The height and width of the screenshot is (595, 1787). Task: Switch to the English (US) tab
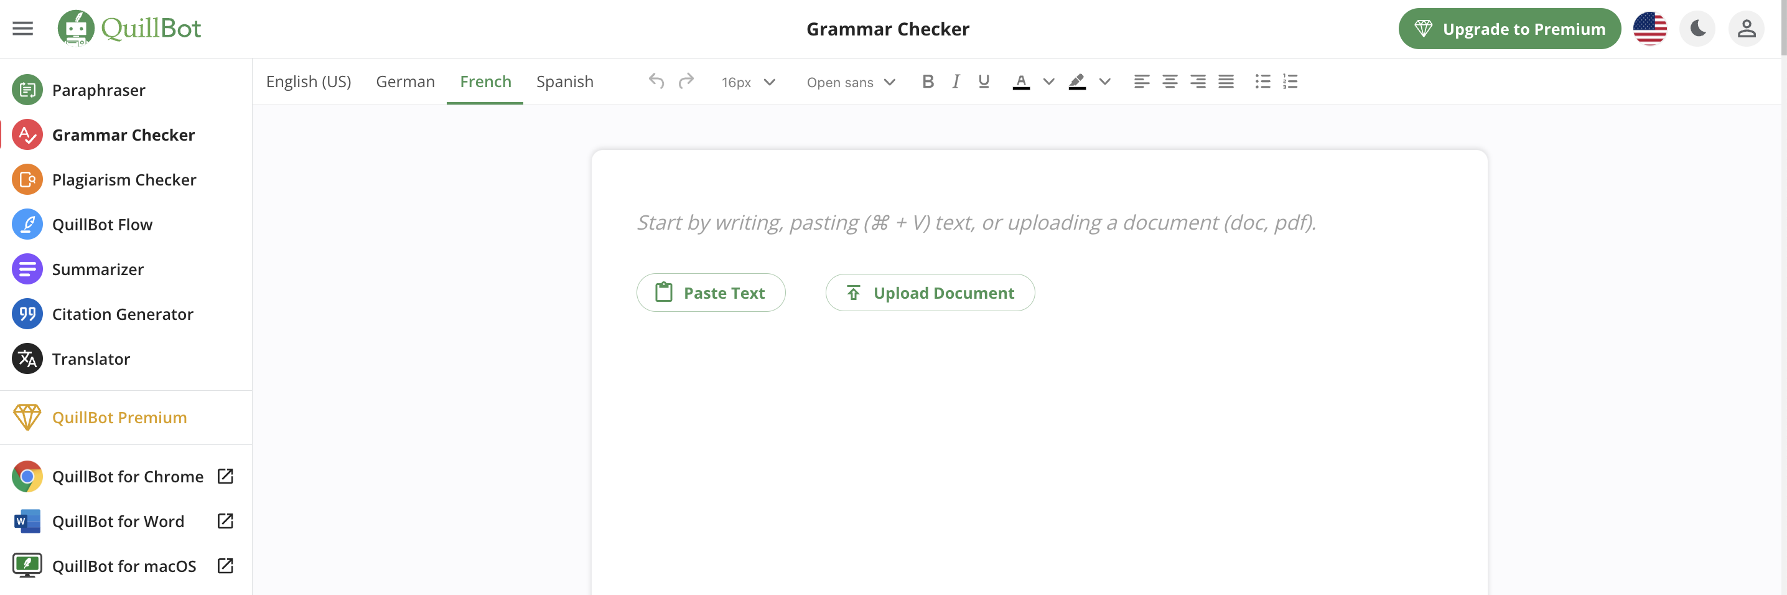[x=309, y=82]
